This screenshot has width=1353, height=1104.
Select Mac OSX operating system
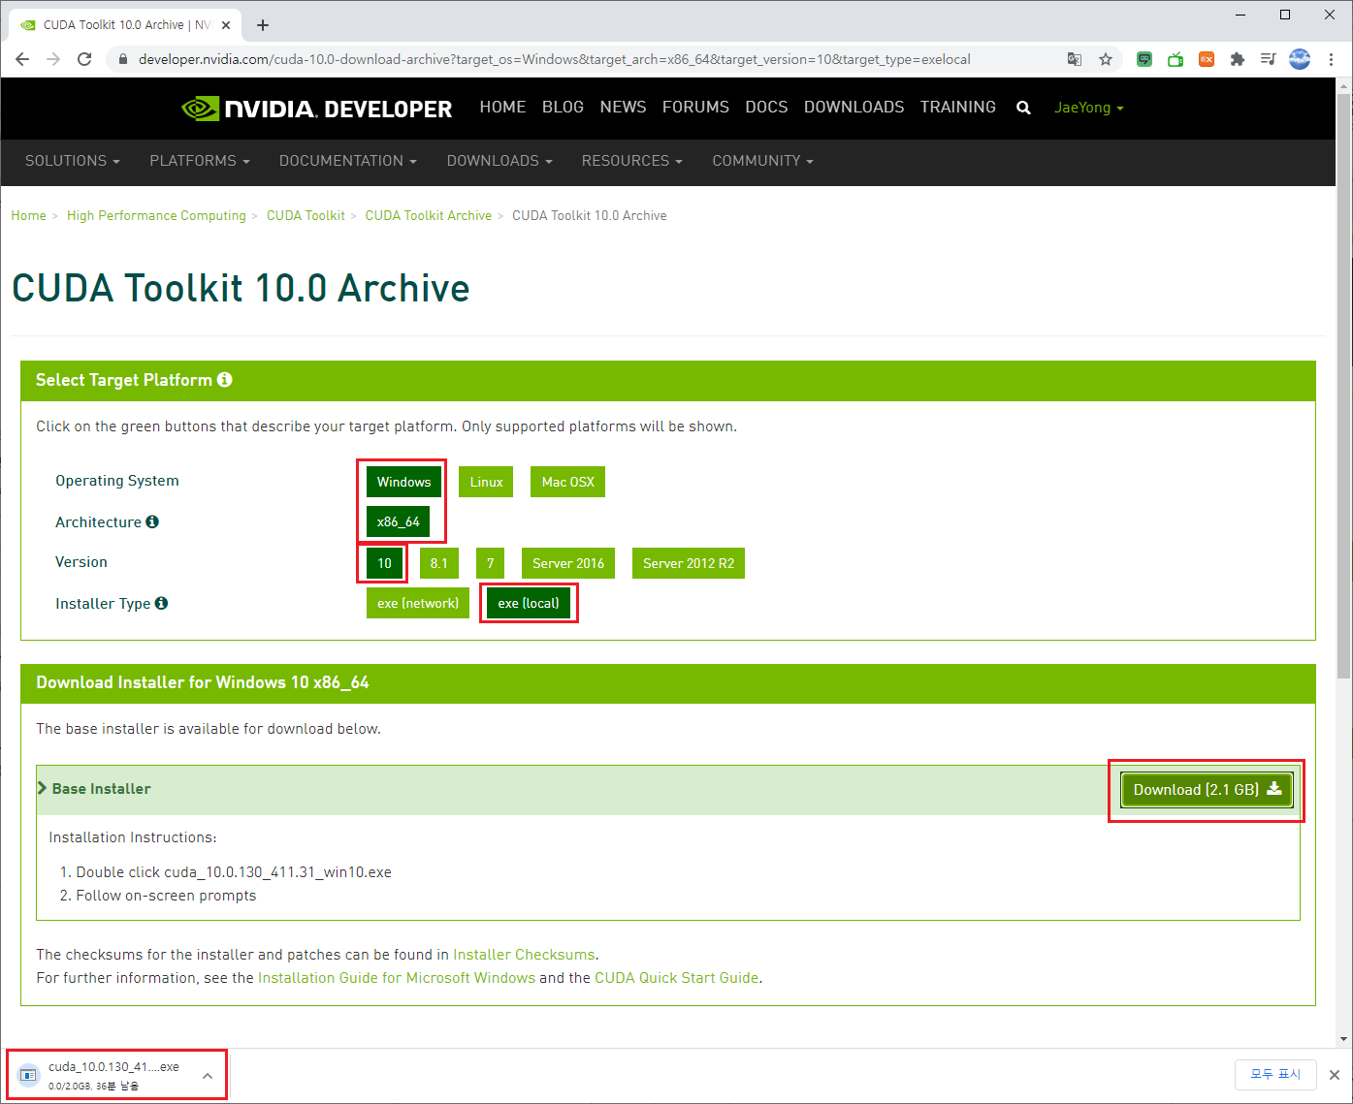click(567, 482)
